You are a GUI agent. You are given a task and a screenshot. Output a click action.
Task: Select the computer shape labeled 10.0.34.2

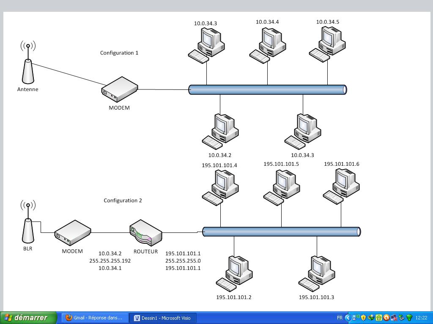(x=220, y=132)
